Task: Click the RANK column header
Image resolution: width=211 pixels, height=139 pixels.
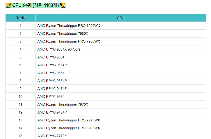Action: click(x=20, y=18)
